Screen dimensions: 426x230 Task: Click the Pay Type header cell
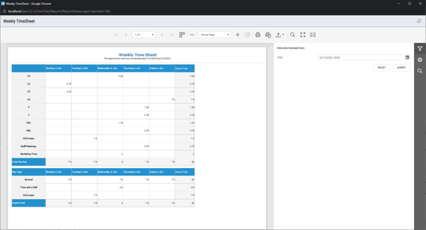click(29, 172)
